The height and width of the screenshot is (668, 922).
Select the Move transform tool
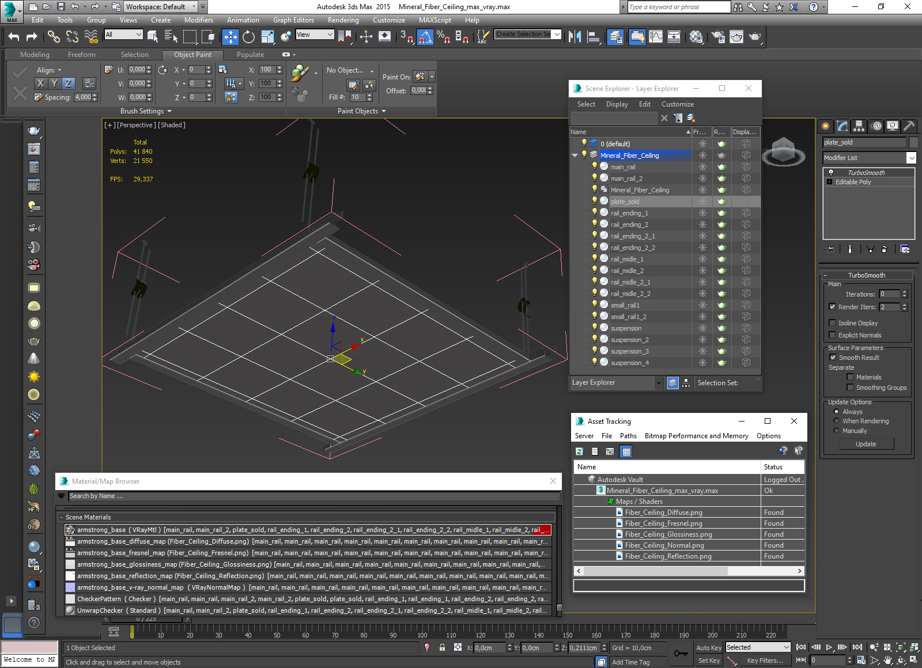230,37
